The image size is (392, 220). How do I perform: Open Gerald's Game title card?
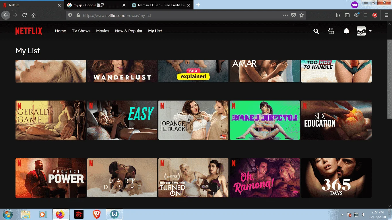(51, 120)
